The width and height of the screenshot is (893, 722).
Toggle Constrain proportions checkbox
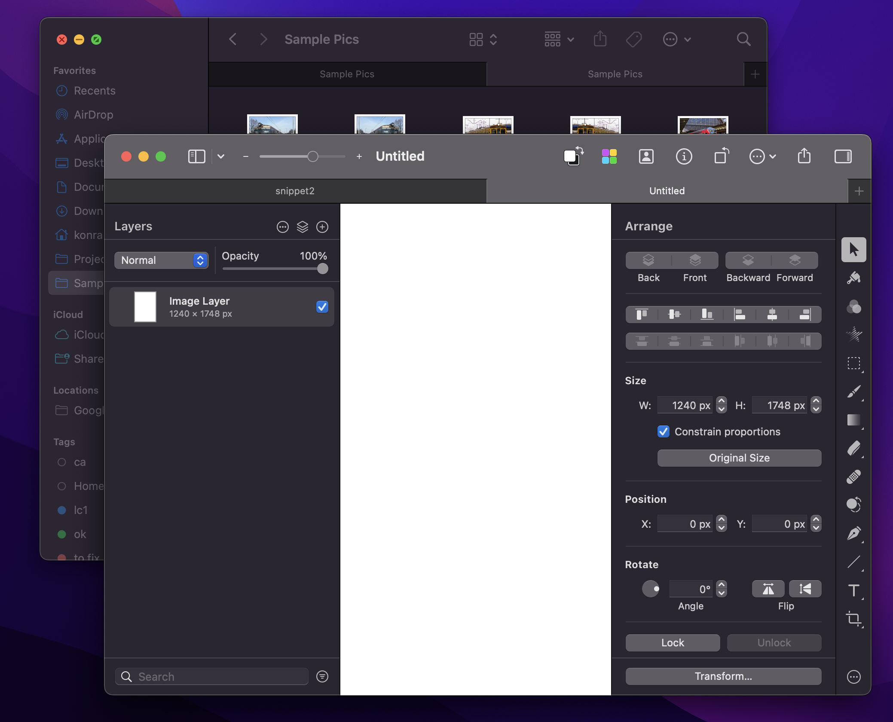662,431
